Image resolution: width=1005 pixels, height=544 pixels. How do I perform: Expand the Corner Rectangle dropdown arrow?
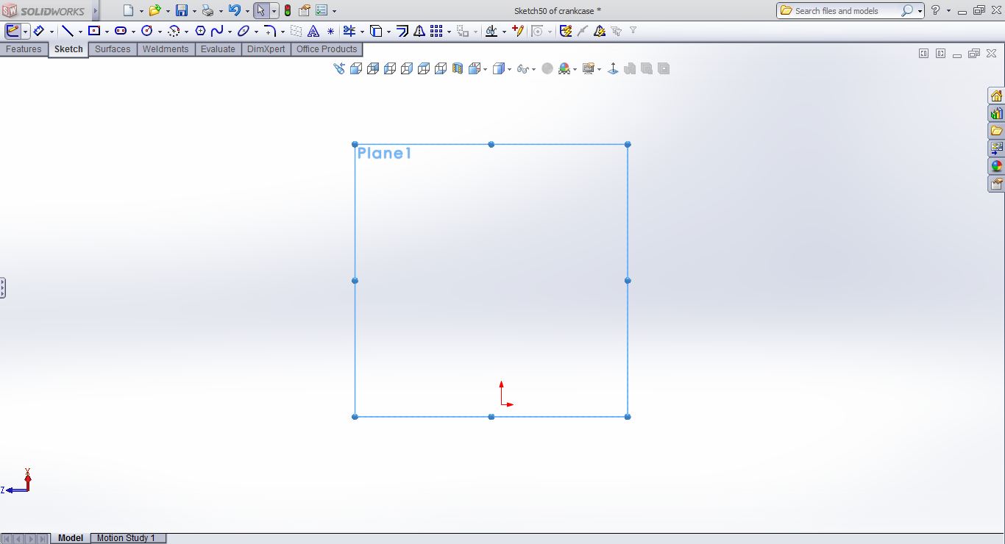tap(107, 32)
